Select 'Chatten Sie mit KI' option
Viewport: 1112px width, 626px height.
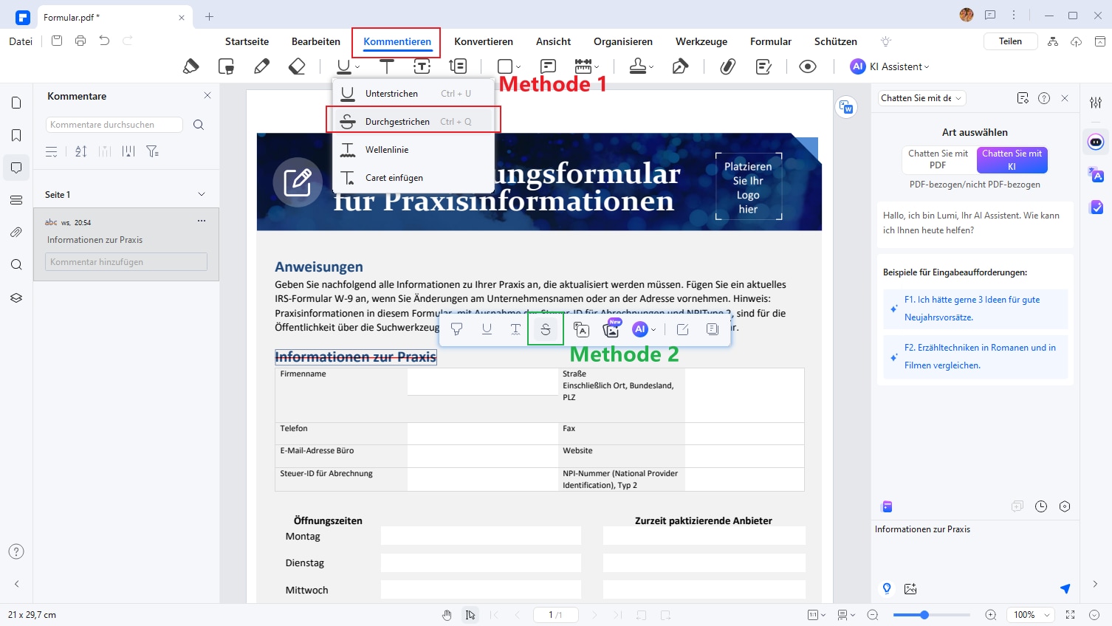[x=1012, y=159]
